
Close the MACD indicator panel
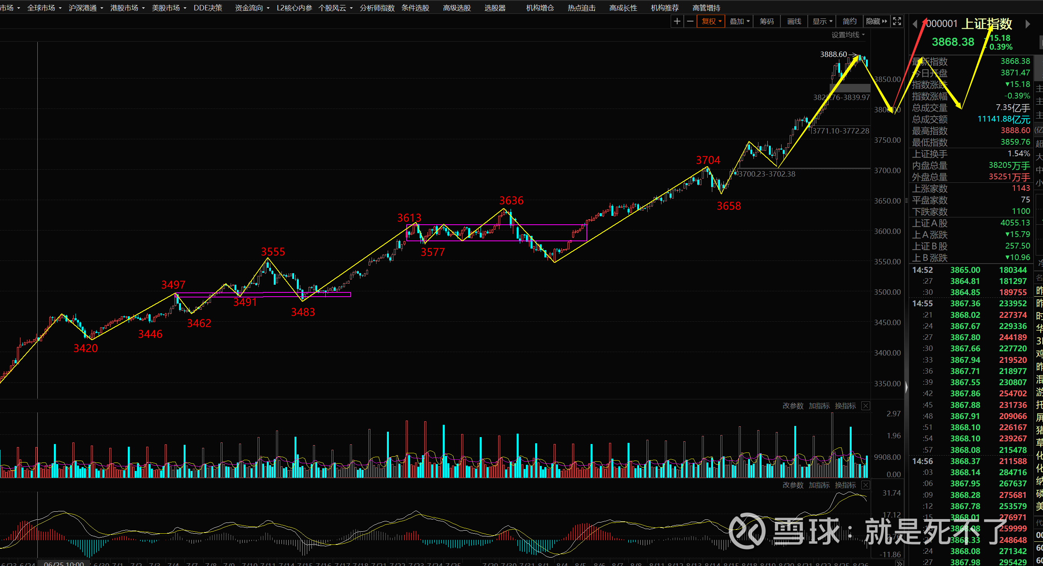pyautogui.click(x=865, y=485)
